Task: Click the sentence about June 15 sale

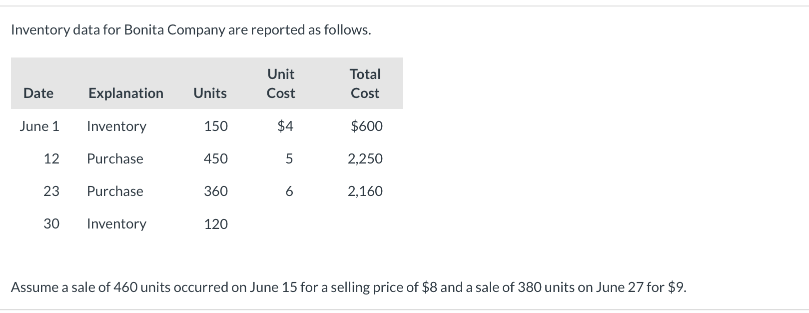Action: 348,287
